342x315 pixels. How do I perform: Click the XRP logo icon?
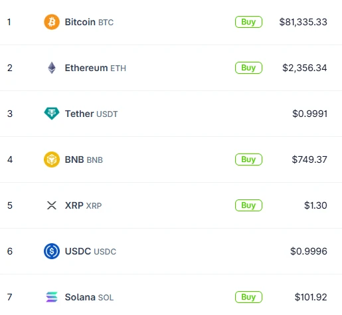[52, 205]
